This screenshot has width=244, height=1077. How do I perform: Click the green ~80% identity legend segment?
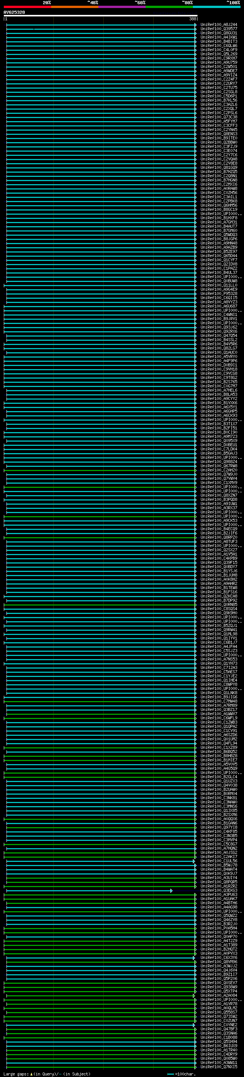pos(169,7)
